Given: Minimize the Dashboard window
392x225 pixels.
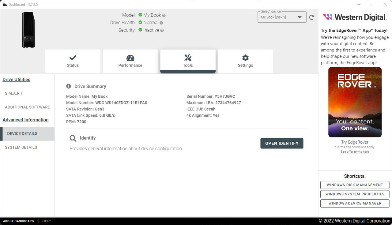Looking at the screenshot, I should point(359,5).
